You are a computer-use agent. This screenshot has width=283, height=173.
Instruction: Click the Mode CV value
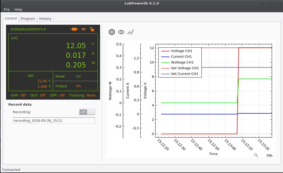pos(78,76)
